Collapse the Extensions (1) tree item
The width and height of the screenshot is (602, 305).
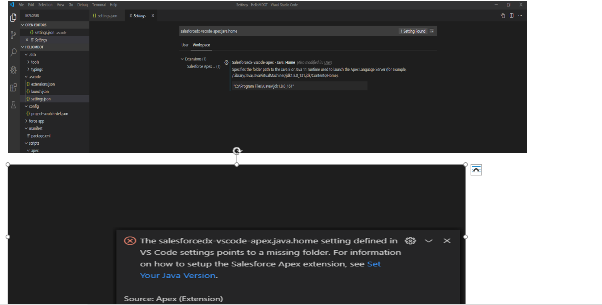click(182, 58)
